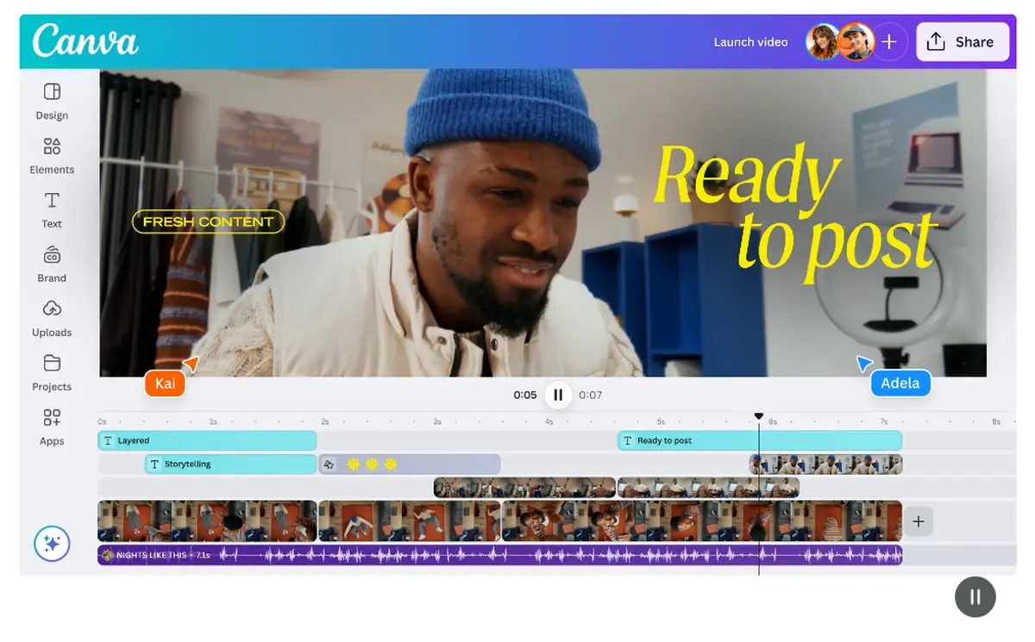
Task: Select the NIGHTS LIKE THIS audio track
Action: [x=500, y=554]
